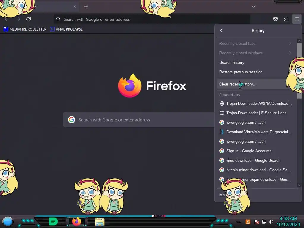Open the Pocket save icon
The width and height of the screenshot is (304, 228).
pyautogui.click(x=275, y=19)
